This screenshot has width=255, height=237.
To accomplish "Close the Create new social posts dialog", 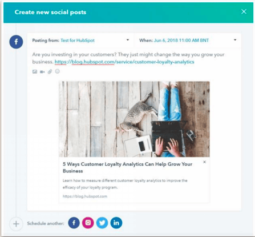I will click(244, 11).
